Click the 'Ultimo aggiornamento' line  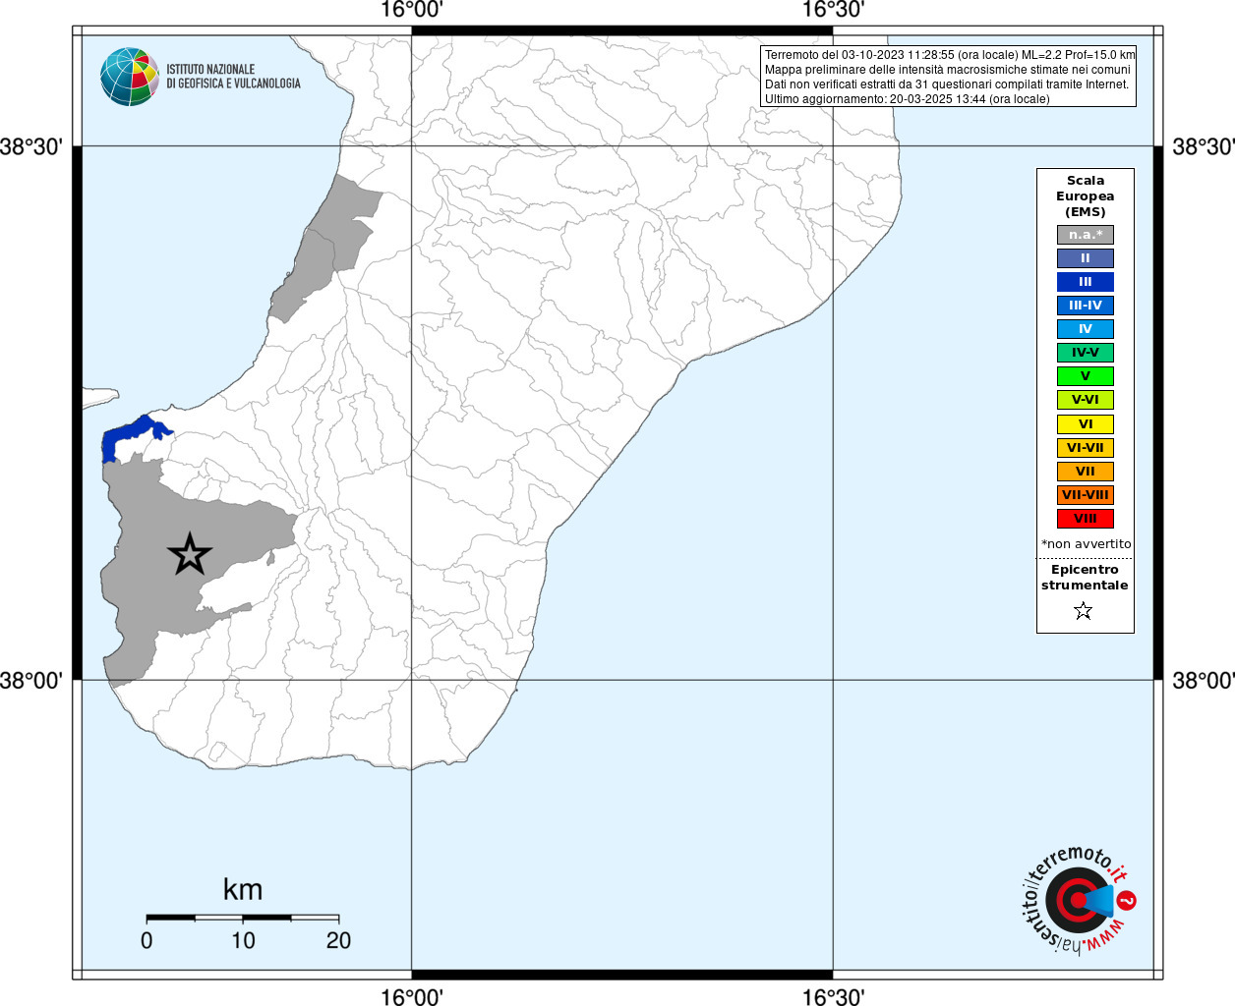[908, 99]
